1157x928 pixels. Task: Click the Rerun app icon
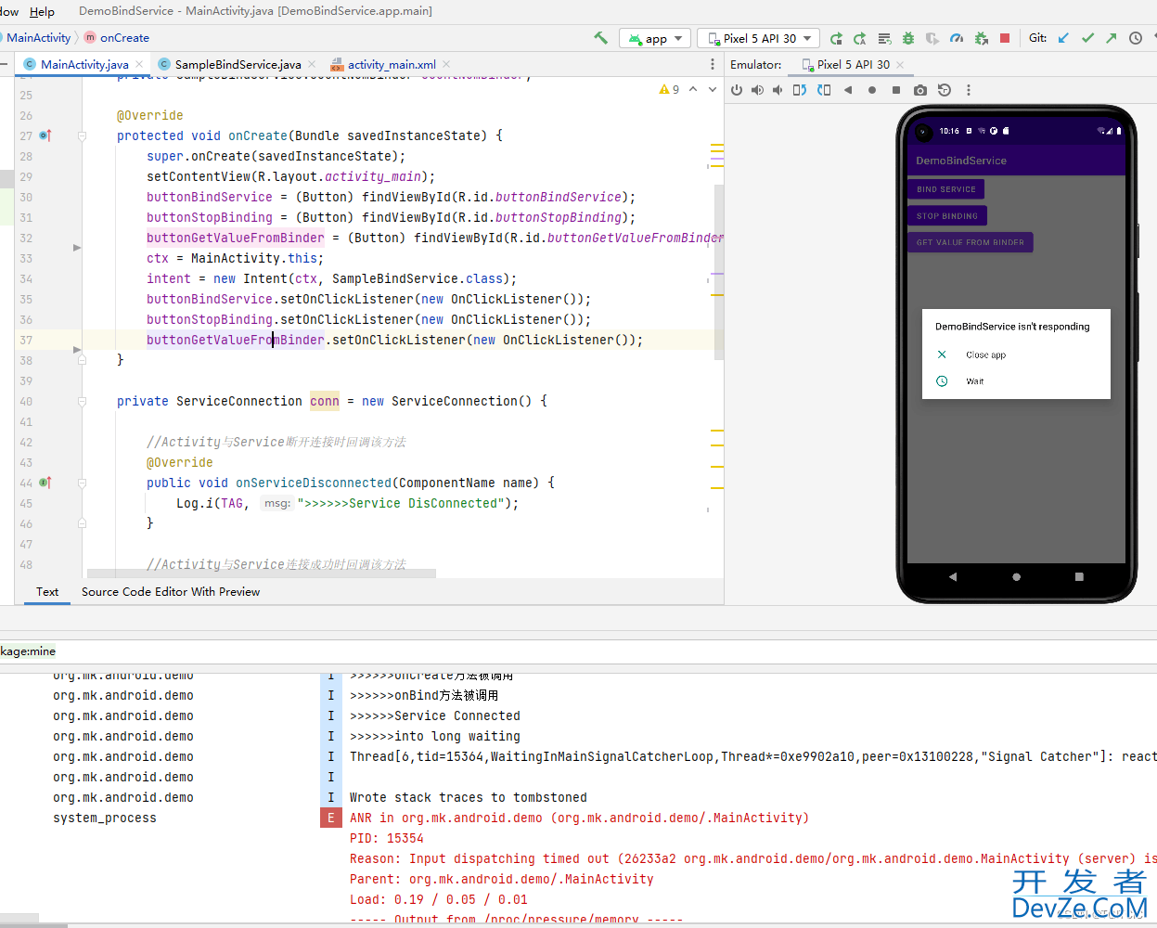point(836,38)
